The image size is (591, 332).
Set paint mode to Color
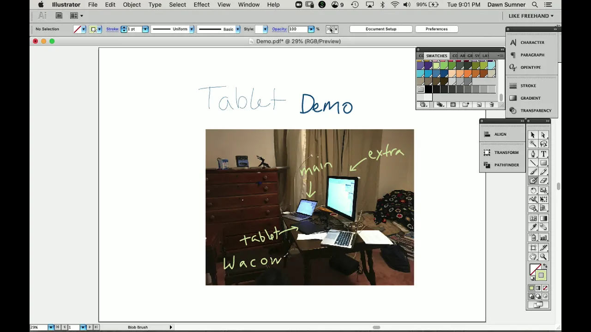click(x=531, y=288)
